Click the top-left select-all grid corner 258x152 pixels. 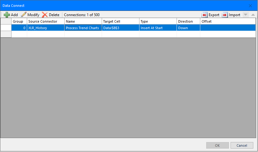tap(6, 21)
